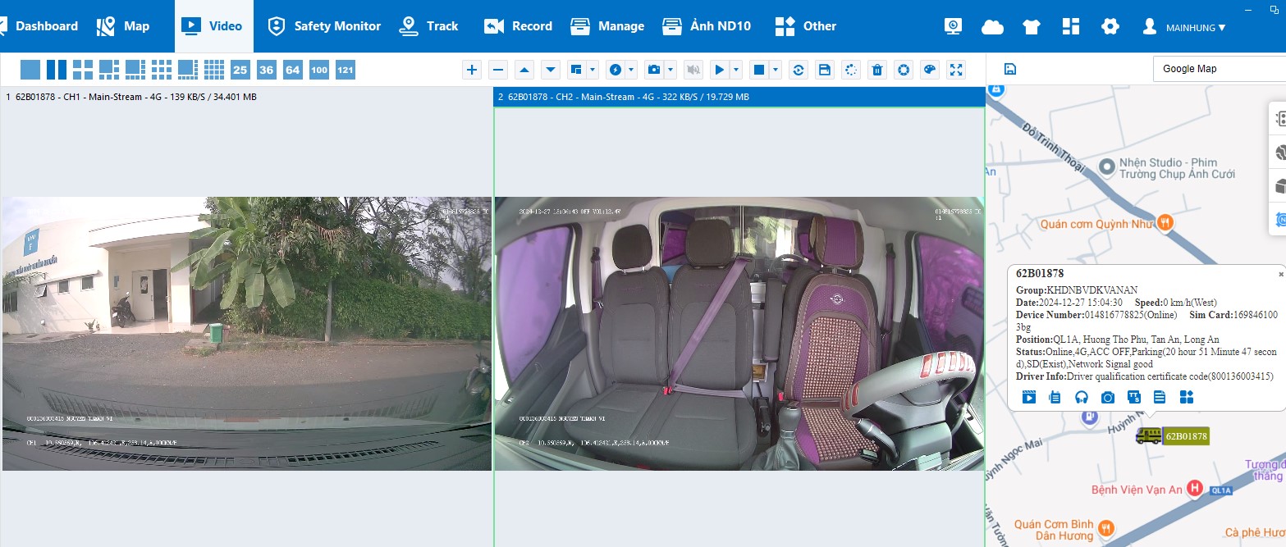Image resolution: width=1286 pixels, height=547 pixels.
Task: Select the single-window video layout
Action: click(x=30, y=70)
